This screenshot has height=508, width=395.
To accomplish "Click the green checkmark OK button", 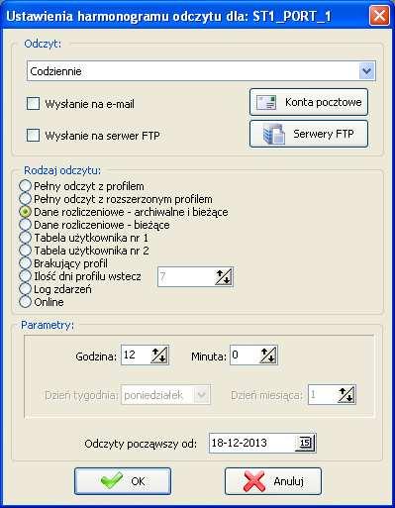I will [x=123, y=481].
